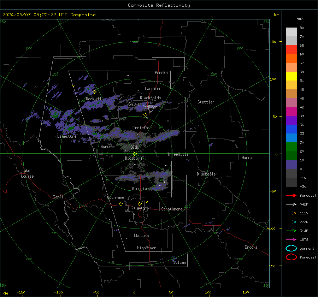318x297 pixels.
Task: Click the yellow radar site marker near Olds
Action: click(135, 154)
